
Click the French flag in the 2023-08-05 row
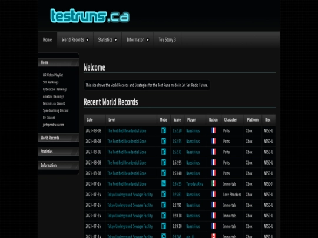click(213, 152)
